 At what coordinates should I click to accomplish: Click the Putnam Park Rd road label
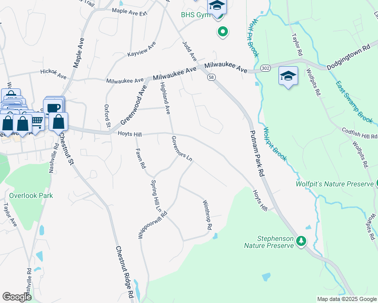point(257,154)
